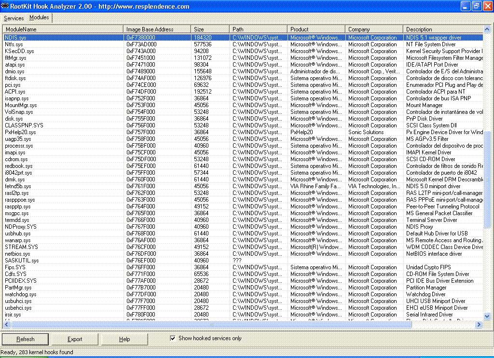
Task: Open Help via the Help button
Action: [x=124, y=339]
